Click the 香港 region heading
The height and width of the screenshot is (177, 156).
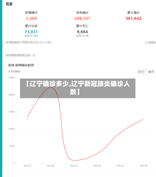(9, 4)
